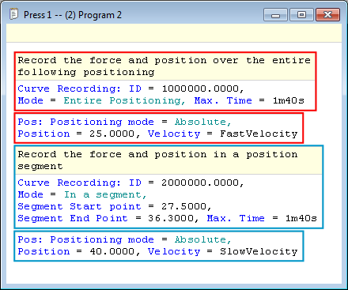Click the empty yellow header field at top
348x290 pixels.
(x=174, y=33)
